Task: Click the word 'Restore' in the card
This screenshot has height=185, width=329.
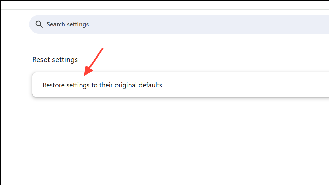Action: 53,85
